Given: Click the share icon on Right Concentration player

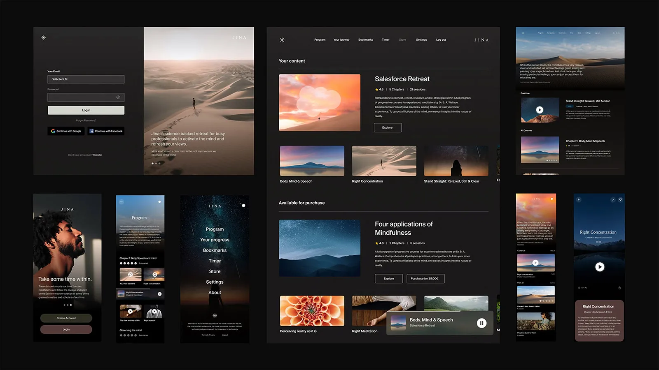Looking at the screenshot, I should [x=619, y=288].
